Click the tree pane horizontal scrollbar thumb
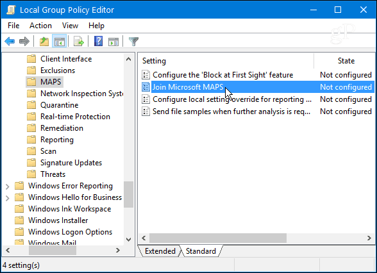 (53, 251)
